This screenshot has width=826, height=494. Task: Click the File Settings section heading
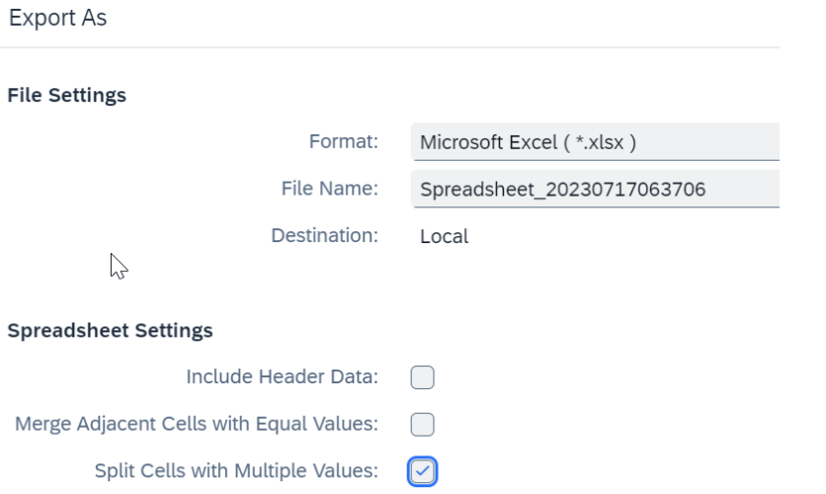[67, 95]
